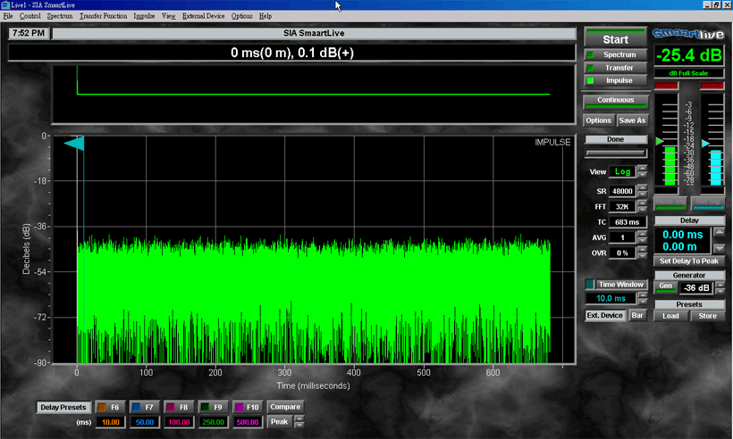Open the File menu
This screenshot has height=439, width=733.
[8, 16]
